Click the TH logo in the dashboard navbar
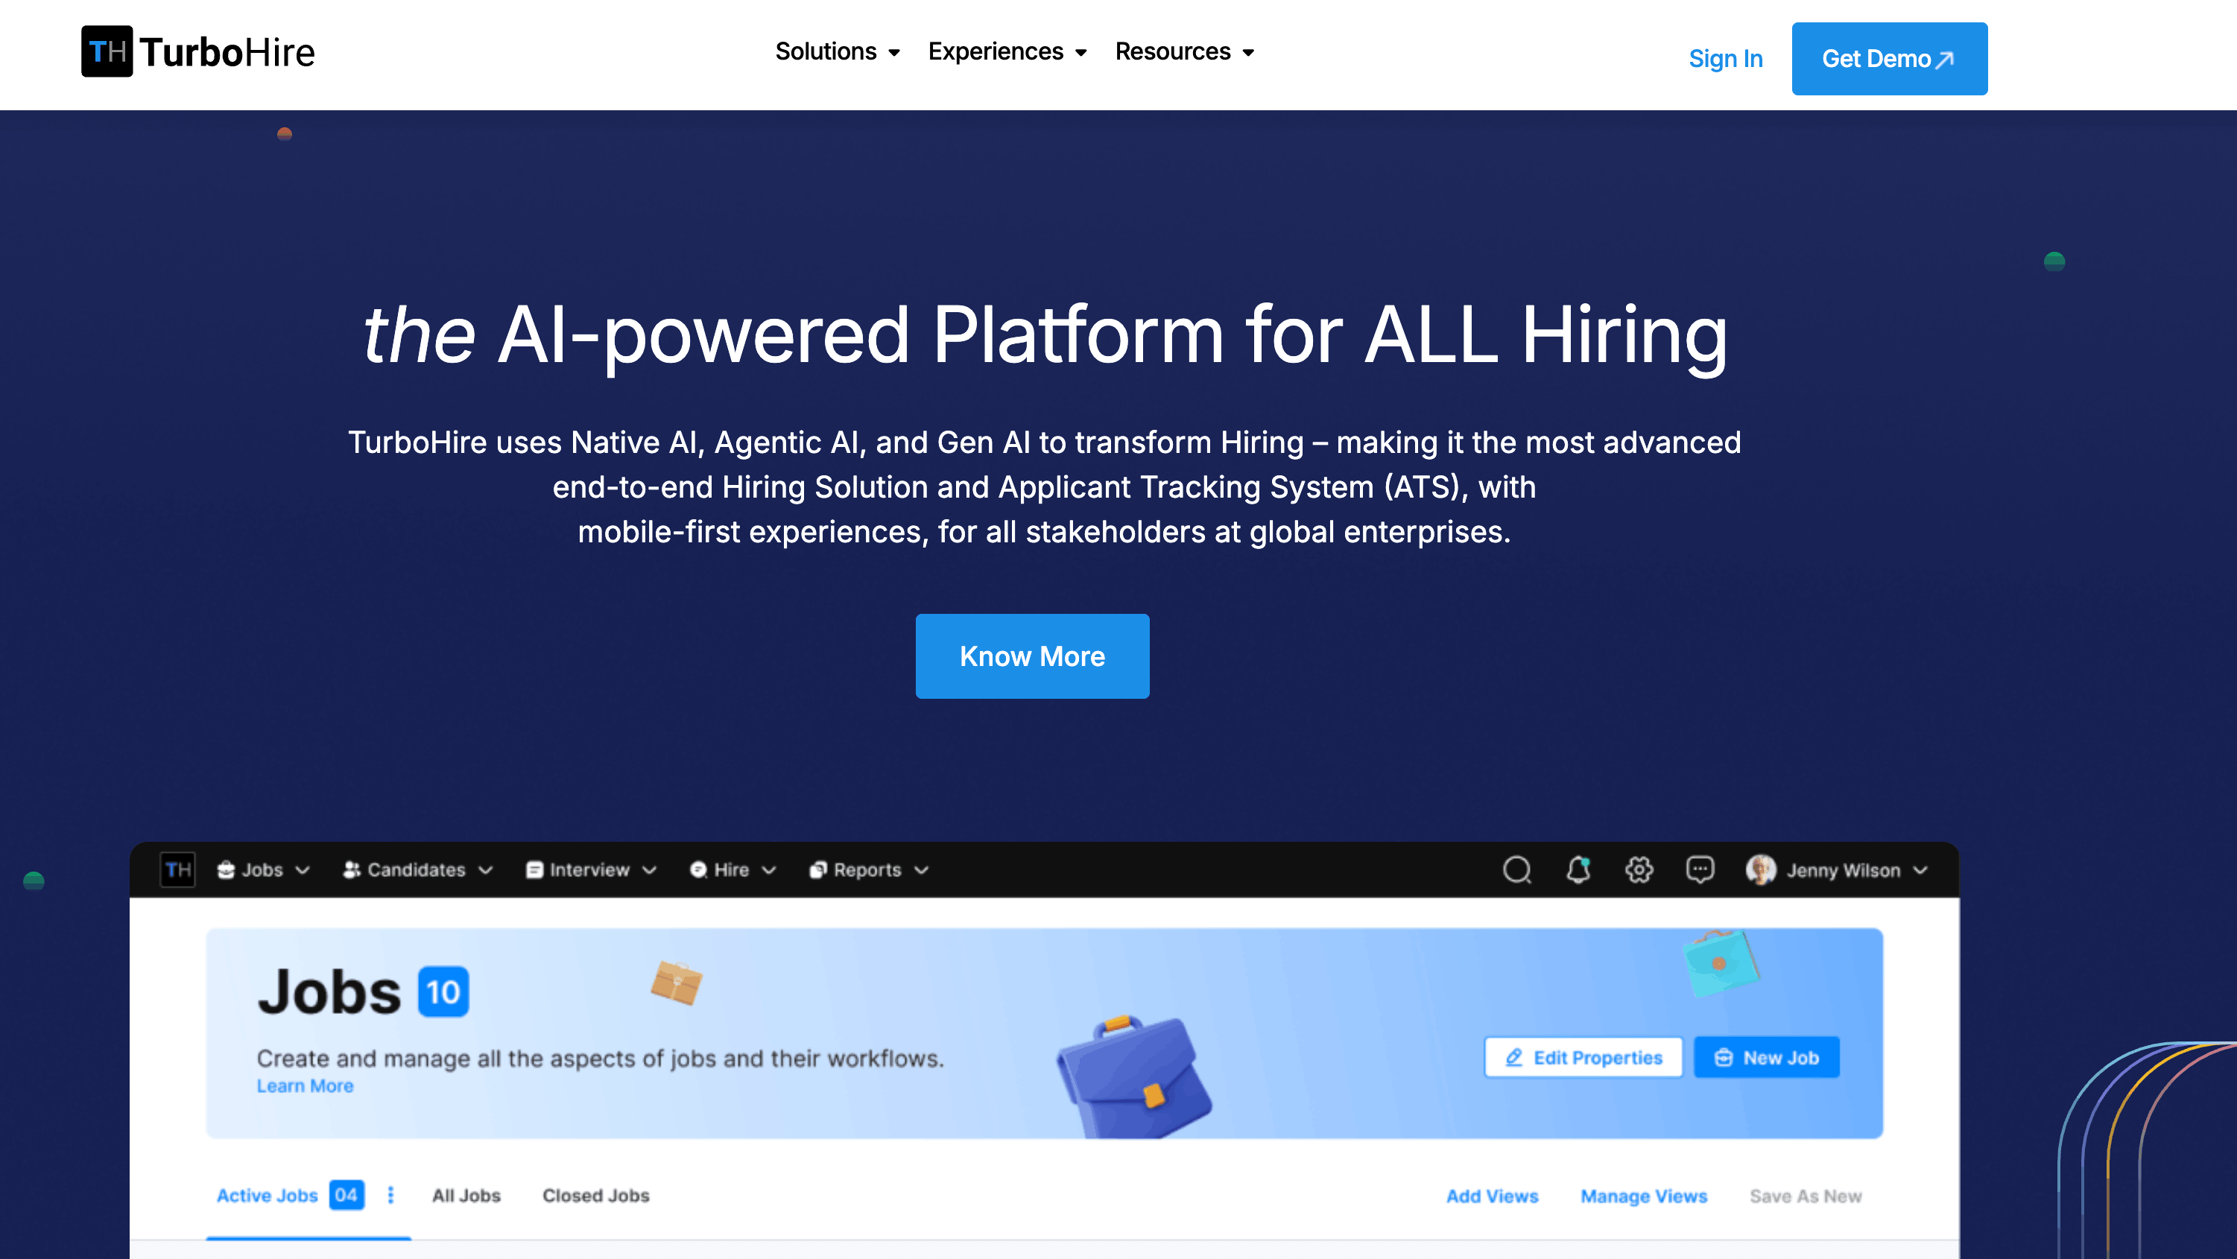Screen dimensions: 2237x1259 pyautogui.click(x=177, y=869)
